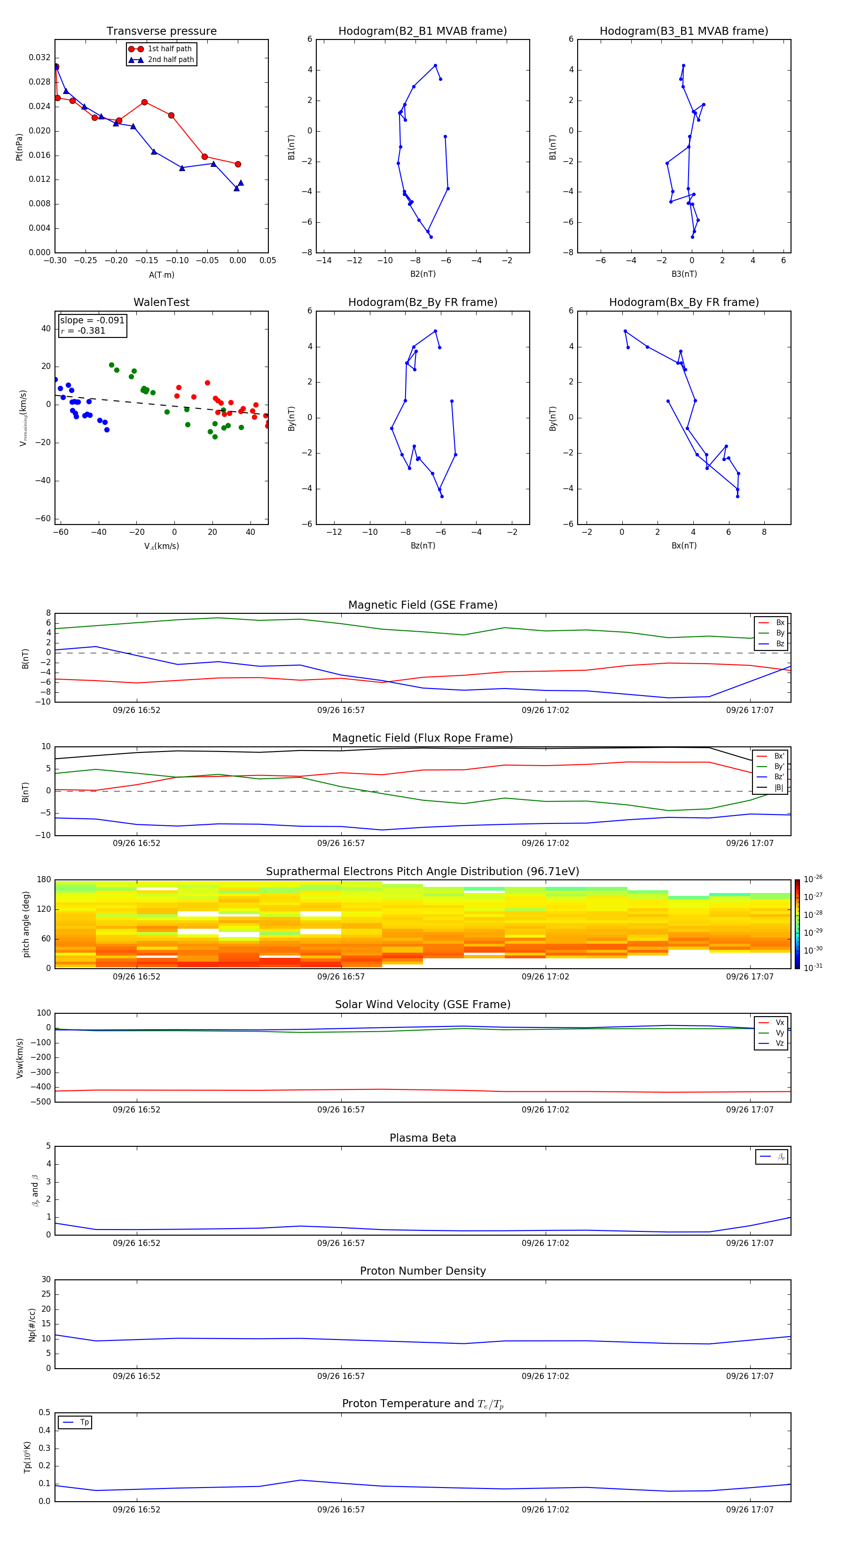Viewport: 846px width, 1551px height.
Task: Click "09/26 17:07" tick under Plasma Beta plot
Action: coord(750,1243)
